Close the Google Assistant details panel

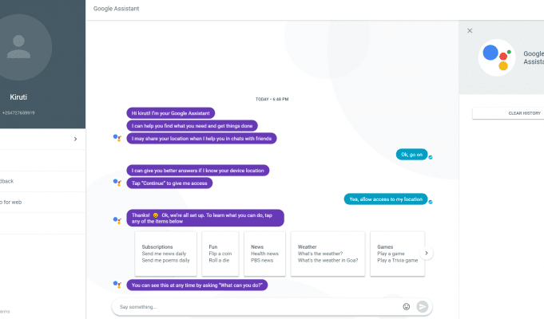pyautogui.click(x=470, y=31)
